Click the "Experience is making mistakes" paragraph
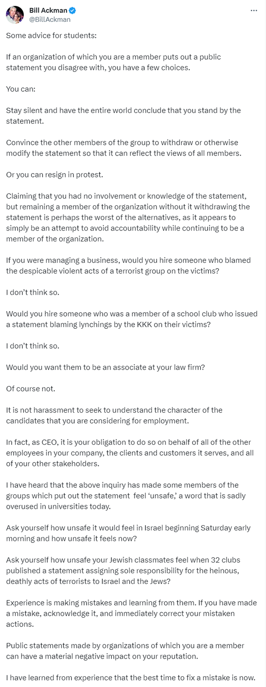 [131, 613]
